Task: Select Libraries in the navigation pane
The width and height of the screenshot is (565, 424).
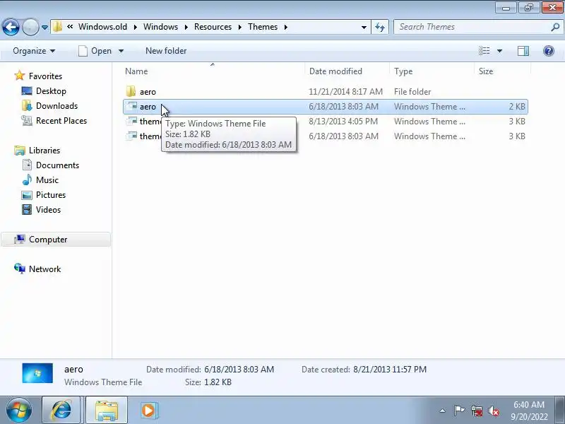Action: pyautogui.click(x=44, y=151)
